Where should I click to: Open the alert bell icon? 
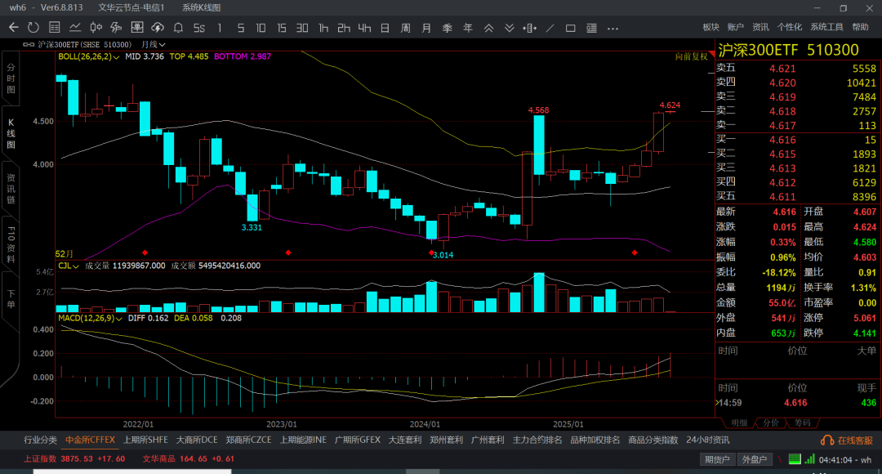click(178, 28)
